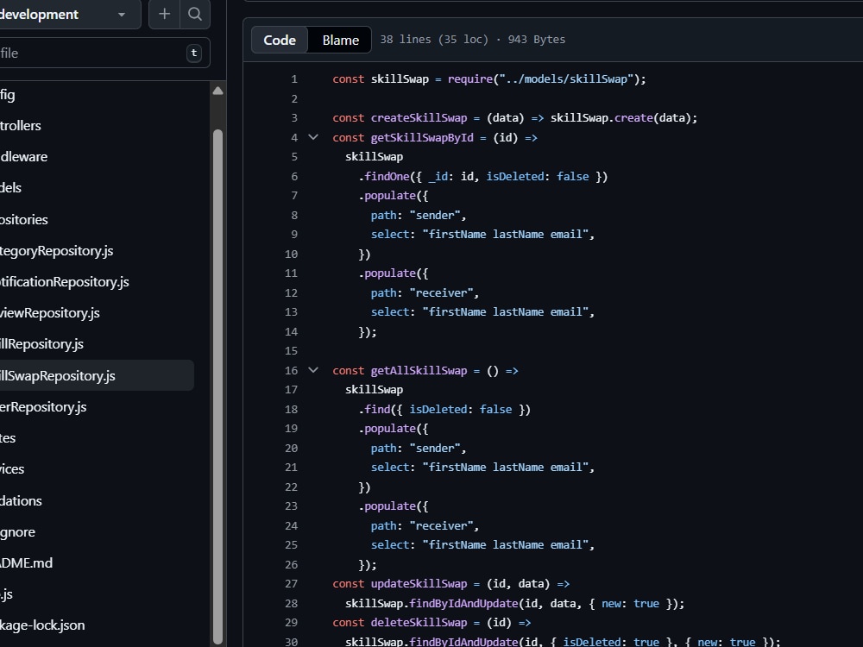The width and height of the screenshot is (863, 647).
Task: Click the "38 lines (35 loc) · 943 Bytes" text
Action: point(473,40)
